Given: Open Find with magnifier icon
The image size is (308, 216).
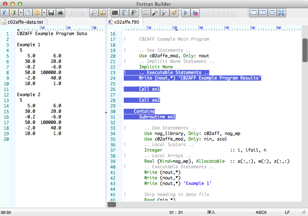Looking at the screenshot, I should tap(94, 13).
